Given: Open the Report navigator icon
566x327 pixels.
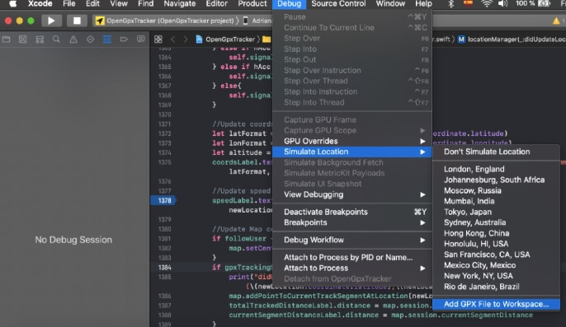Looking at the screenshot, I should click(x=141, y=40).
